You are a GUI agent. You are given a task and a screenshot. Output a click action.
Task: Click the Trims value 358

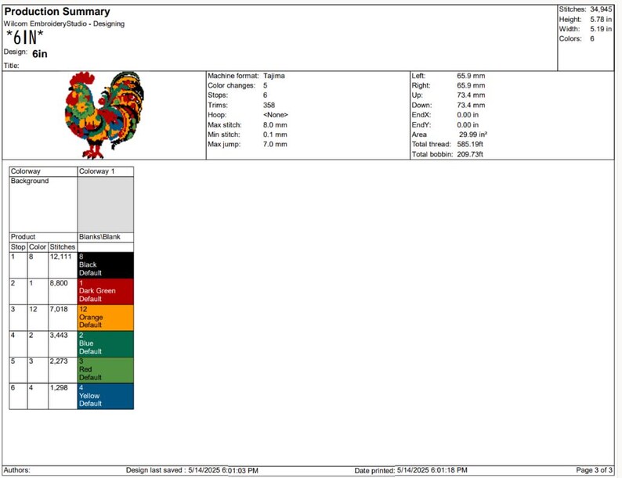[269, 105]
